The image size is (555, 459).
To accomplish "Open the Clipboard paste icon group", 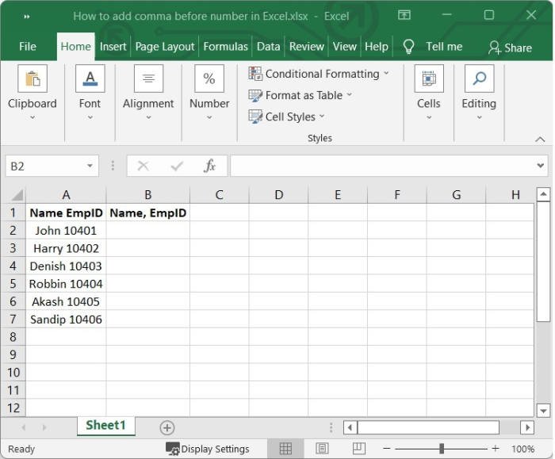I will 33,79.
